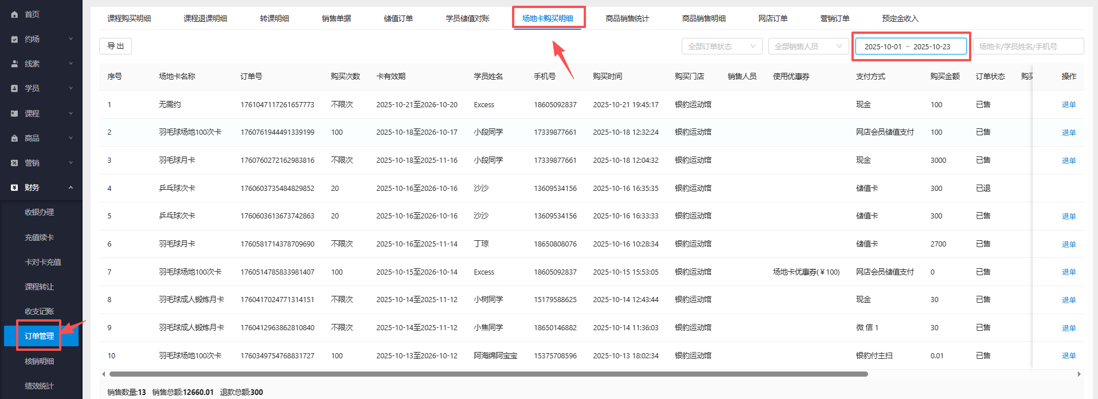Open 核销明细 in the sidebar
The height and width of the screenshot is (399, 1098).
click(39, 361)
